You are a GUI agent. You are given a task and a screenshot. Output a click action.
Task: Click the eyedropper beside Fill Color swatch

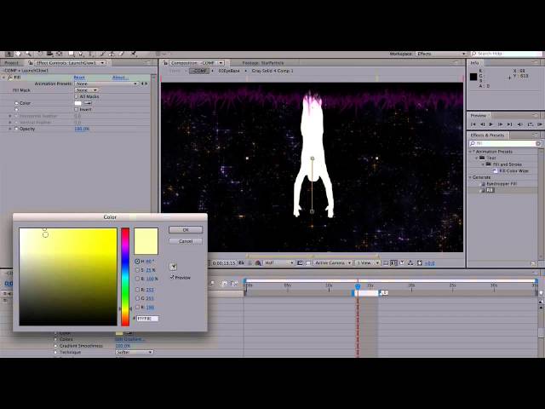click(x=88, y=103)
